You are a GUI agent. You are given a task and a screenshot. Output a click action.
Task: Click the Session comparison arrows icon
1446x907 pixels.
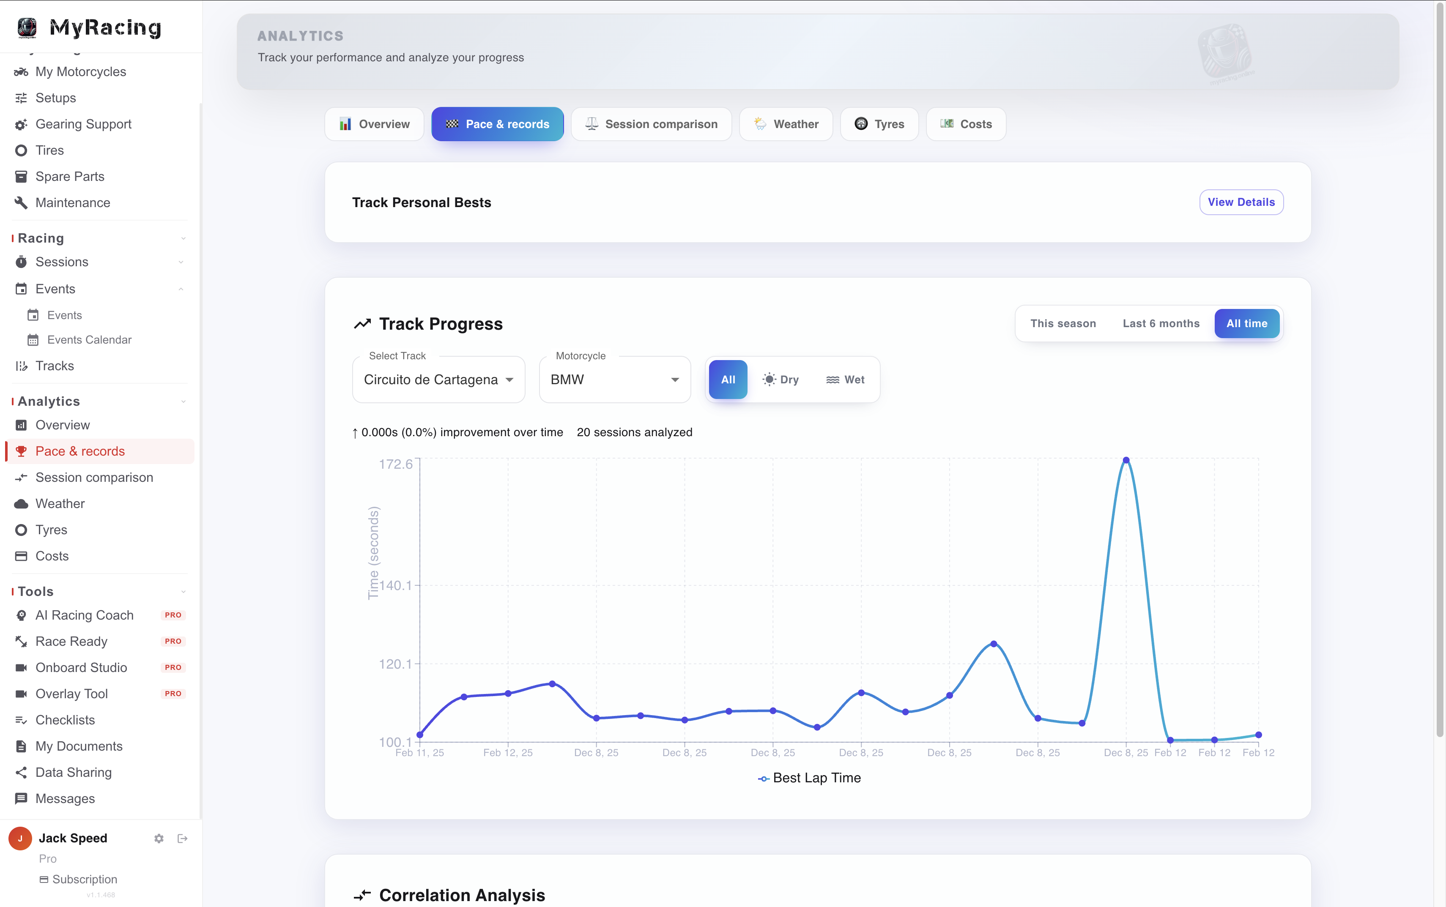(21, 478)
